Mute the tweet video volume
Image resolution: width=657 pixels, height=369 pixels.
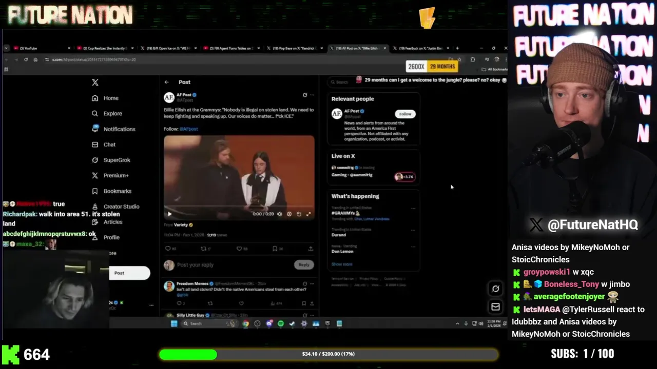pyautogui.click(x=280, y=214)
